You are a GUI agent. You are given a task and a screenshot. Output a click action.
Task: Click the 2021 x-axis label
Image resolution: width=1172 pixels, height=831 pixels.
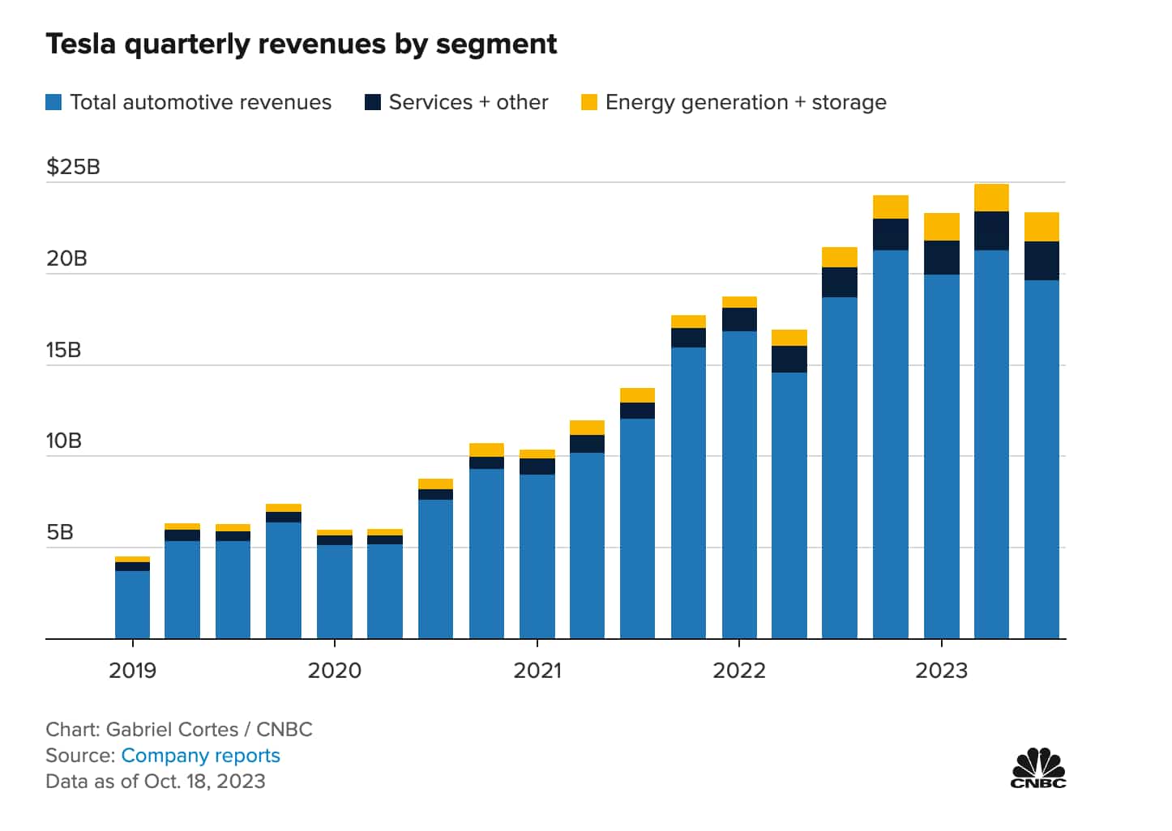click(537, 671)
